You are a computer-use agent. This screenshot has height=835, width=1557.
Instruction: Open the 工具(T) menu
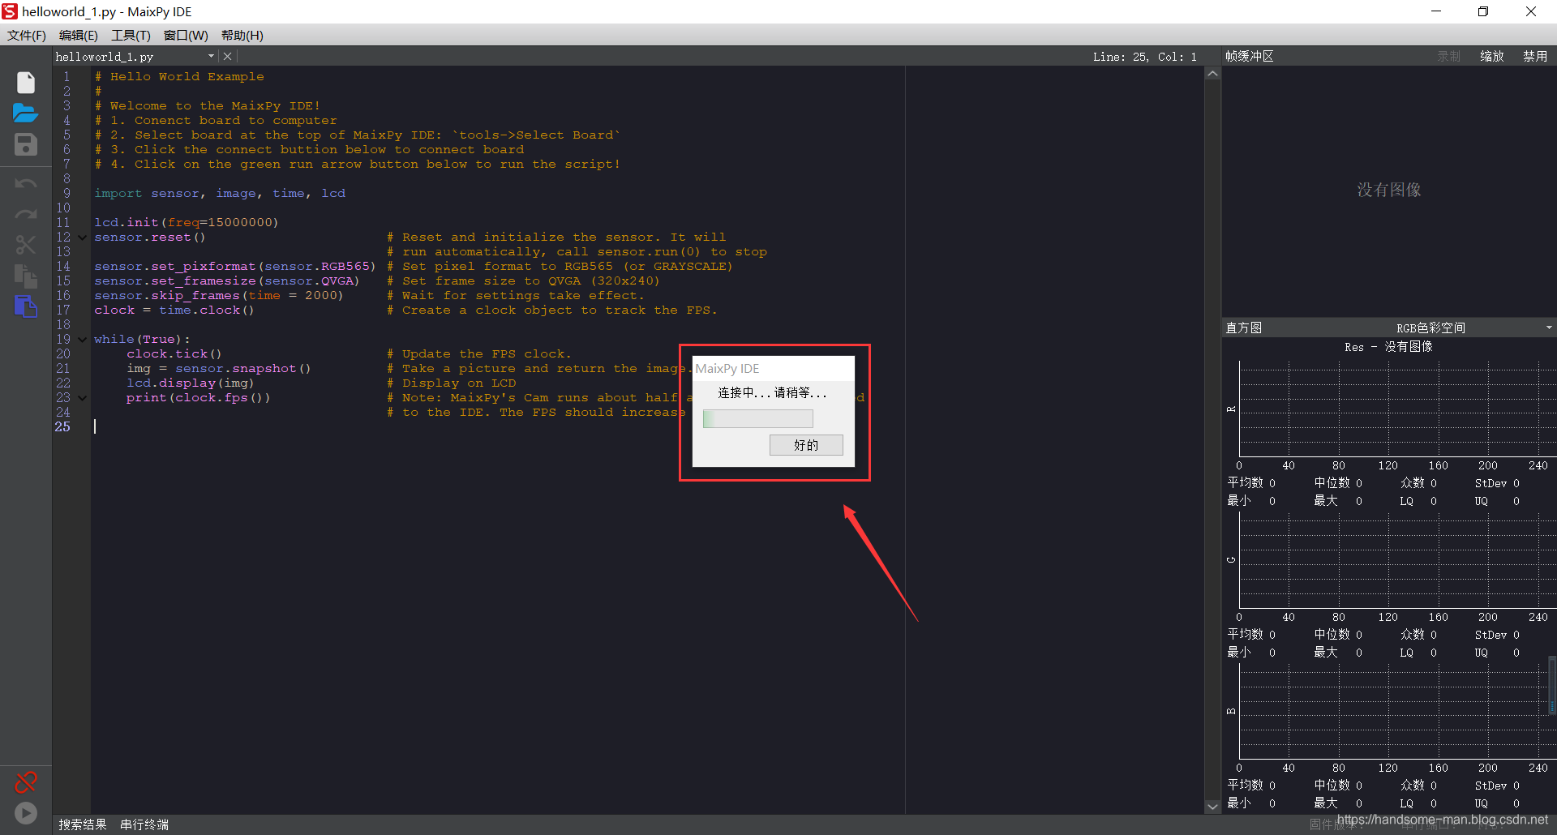coord(131,35)
